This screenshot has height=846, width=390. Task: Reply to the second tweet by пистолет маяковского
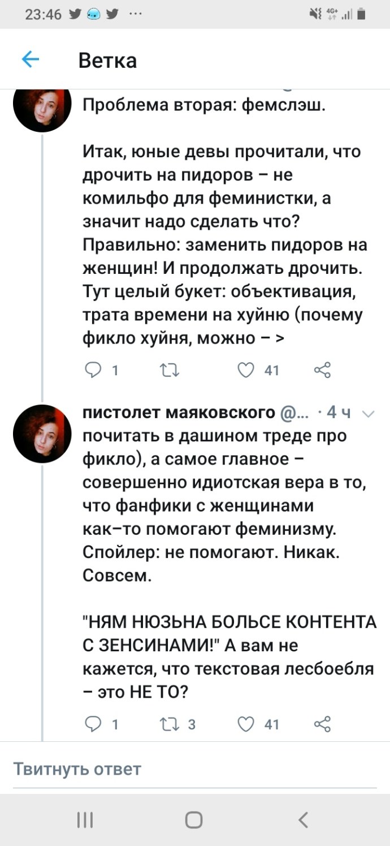coord(92,724)
